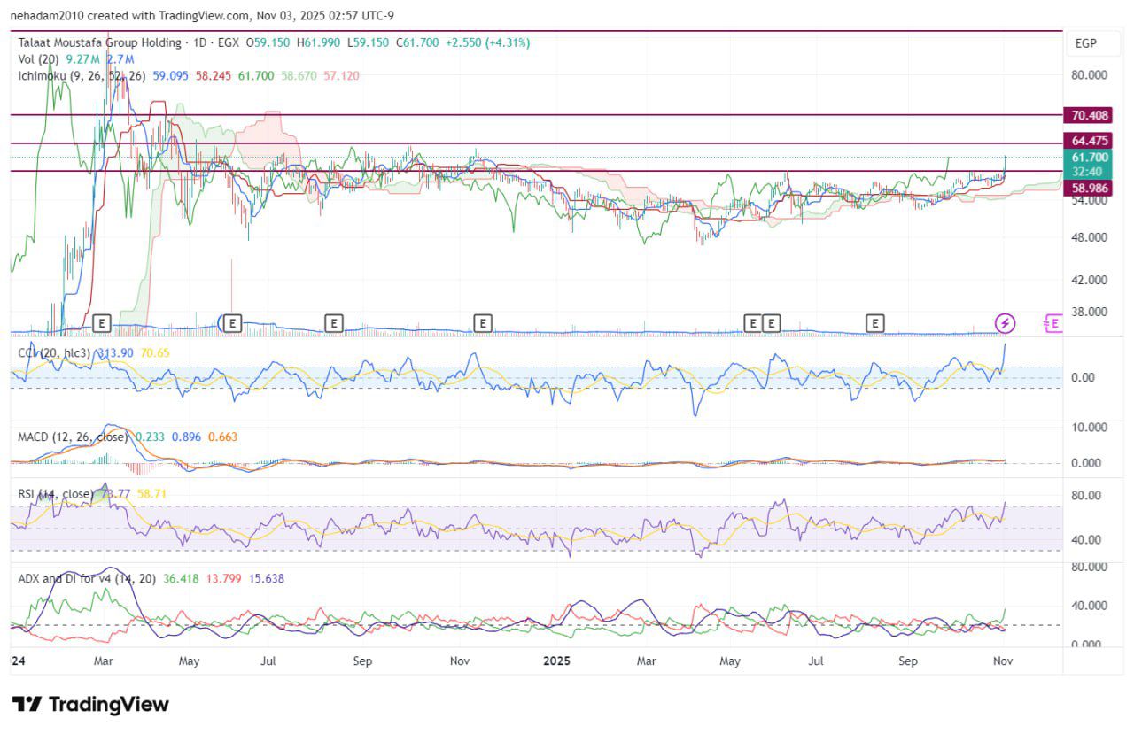Select the 64.475 price level label
This screenshot has width=1134, height=734.
click(x=1090, y=141)
